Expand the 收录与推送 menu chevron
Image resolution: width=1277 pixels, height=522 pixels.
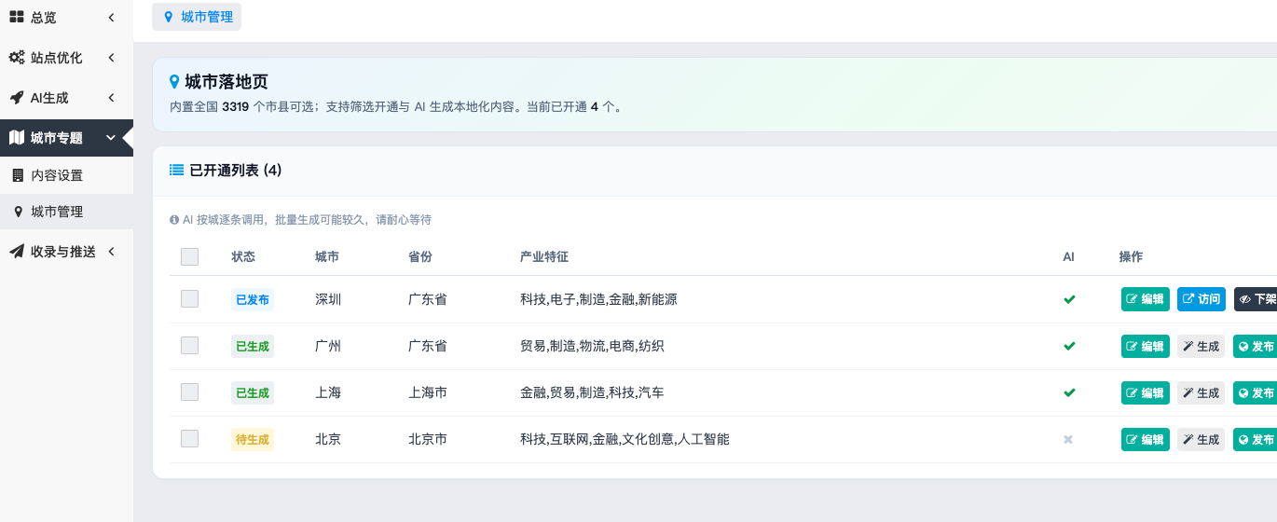coord(111,252)
